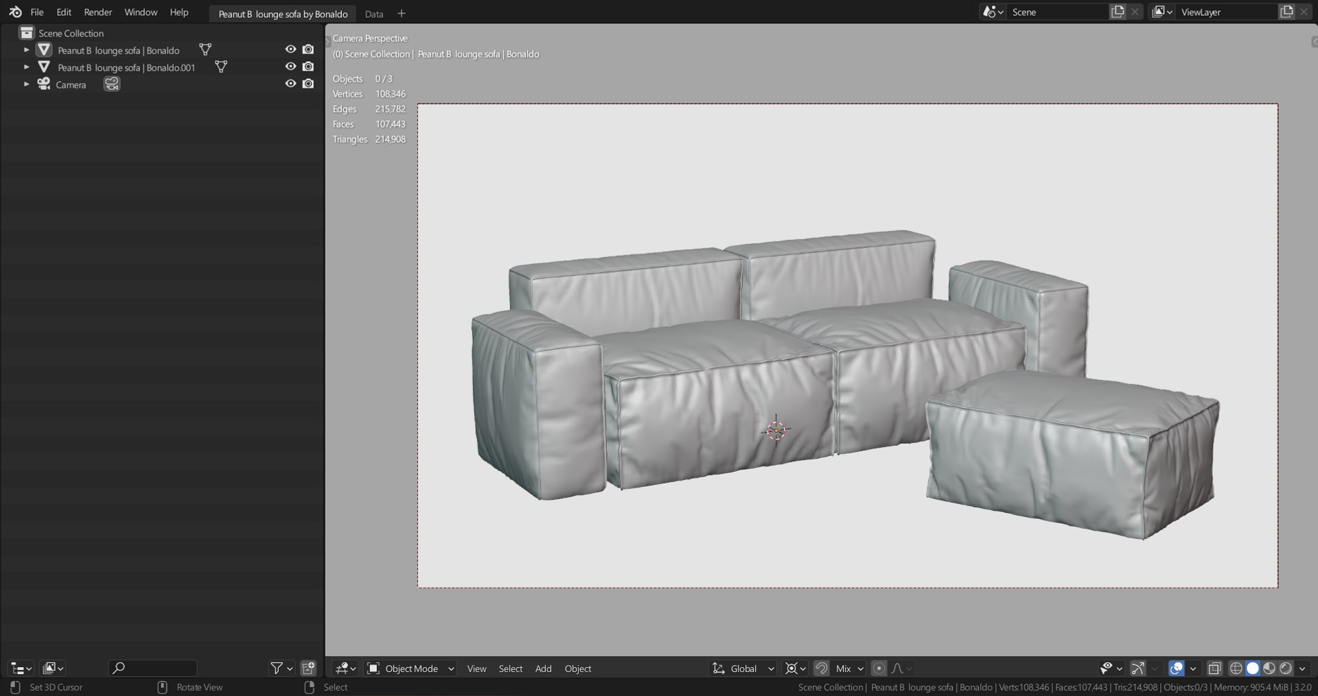Viewport: 1318px width, 696px height.
Task: Open the Object Mode dropdown
Action: coord(411,668)
